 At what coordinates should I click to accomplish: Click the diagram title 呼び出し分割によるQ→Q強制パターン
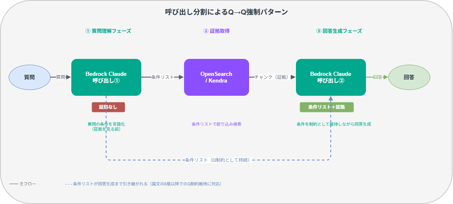(x=226, y=12)
